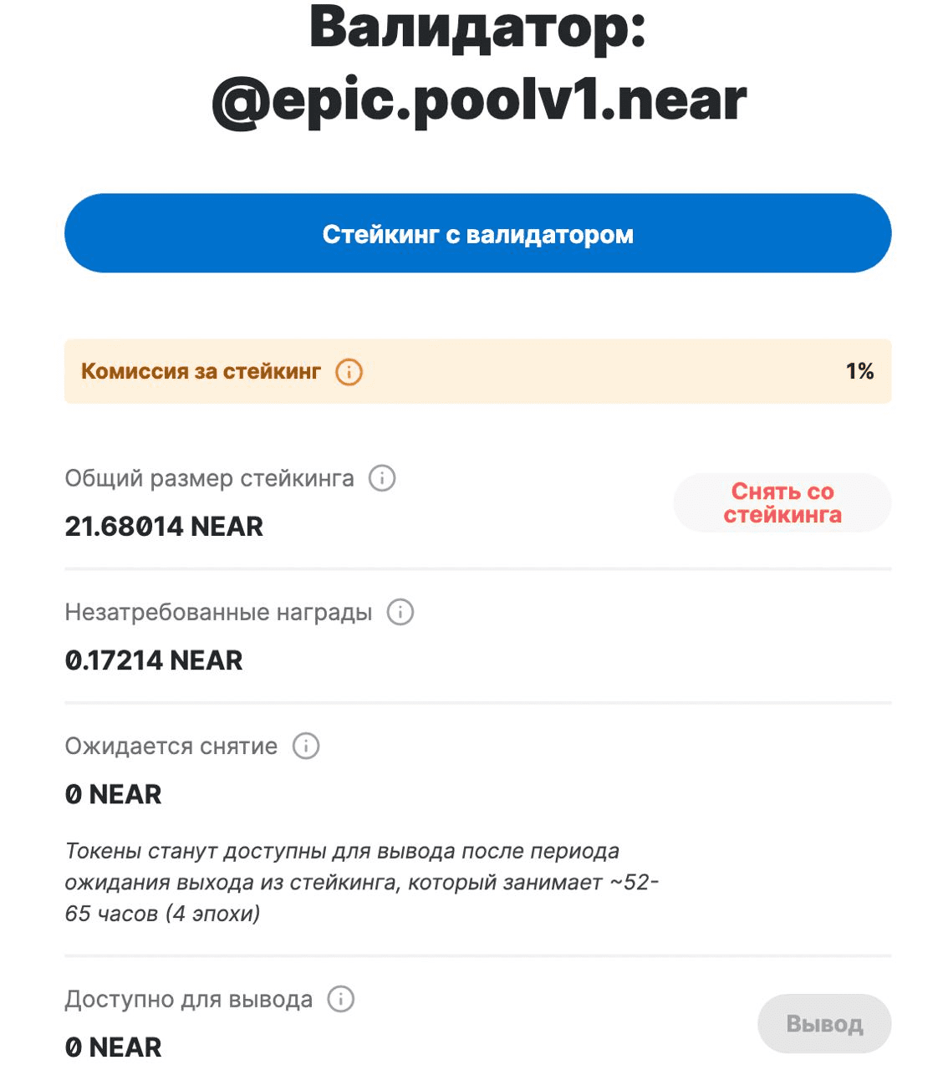Screen dimensions: 948x1070
Task: Click the 0 NEAR amount under Ожидается снятие
Action: coord(113,794)
